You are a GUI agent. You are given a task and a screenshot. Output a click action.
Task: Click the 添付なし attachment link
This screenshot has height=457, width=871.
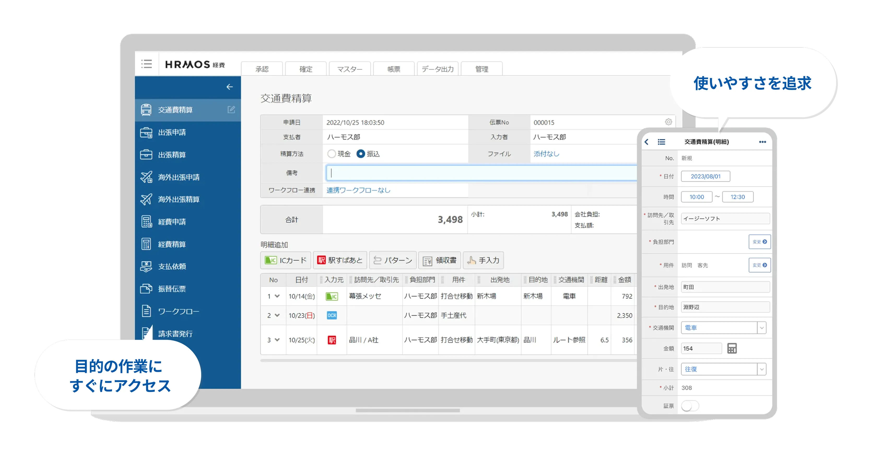click(x=546, y=153)
